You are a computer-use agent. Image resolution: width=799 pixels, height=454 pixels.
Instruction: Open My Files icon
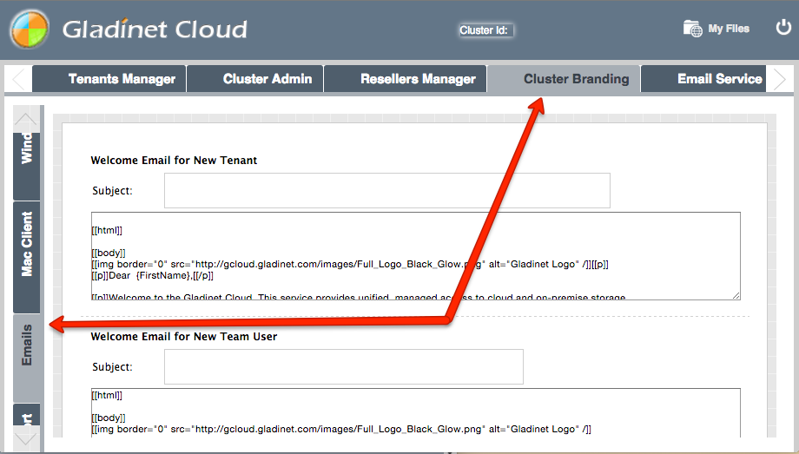tap(692, 29)
